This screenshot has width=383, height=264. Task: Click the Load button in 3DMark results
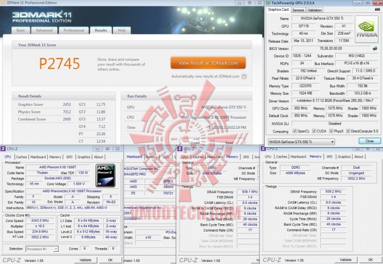195,143
